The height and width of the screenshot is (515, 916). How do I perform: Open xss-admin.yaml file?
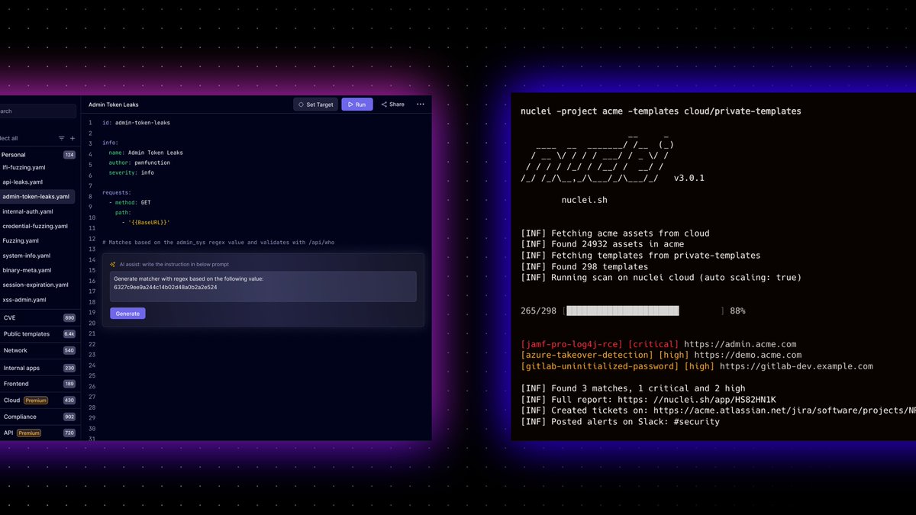(24, 300)
